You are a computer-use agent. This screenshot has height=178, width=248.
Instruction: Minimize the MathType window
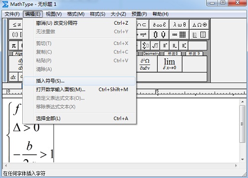click(212, 2)
